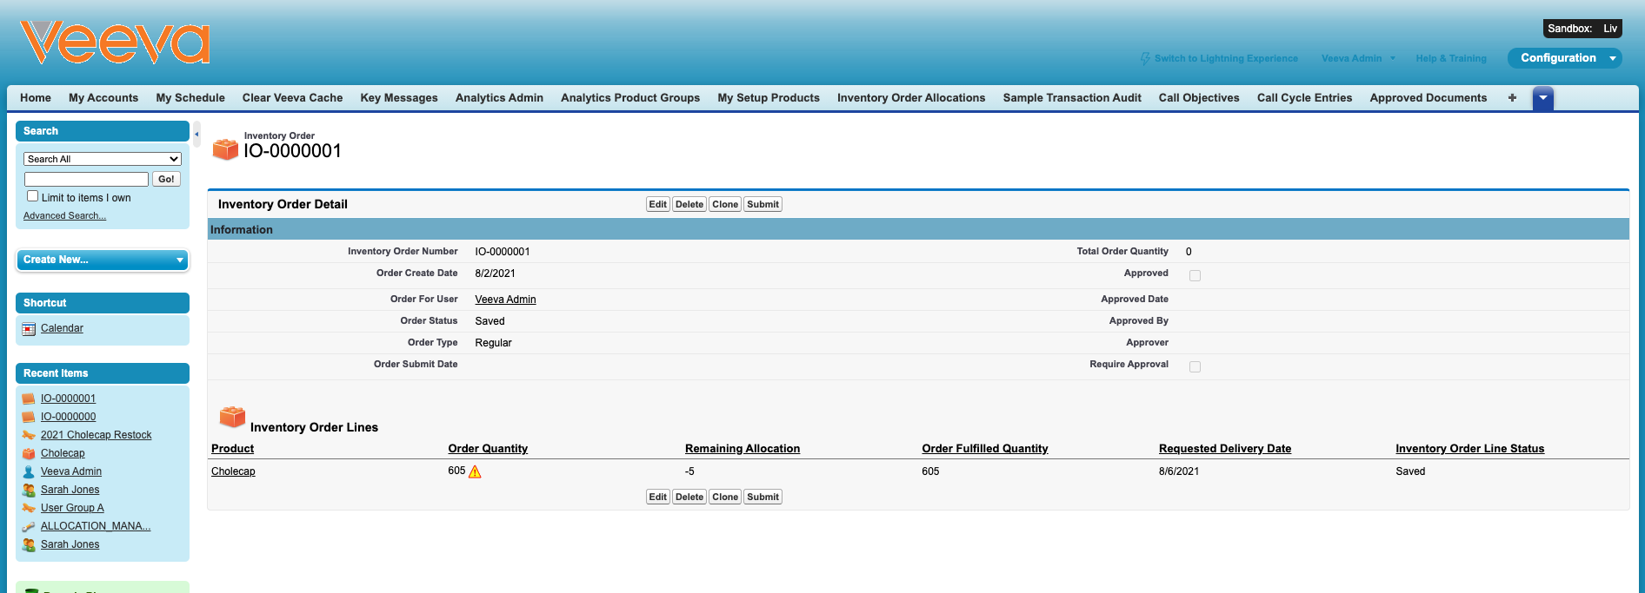Toggle the Require Approval checkbox
The height and width of the screenshot is (593, 1645).
pyautogui.click(x=1195, y=366)
